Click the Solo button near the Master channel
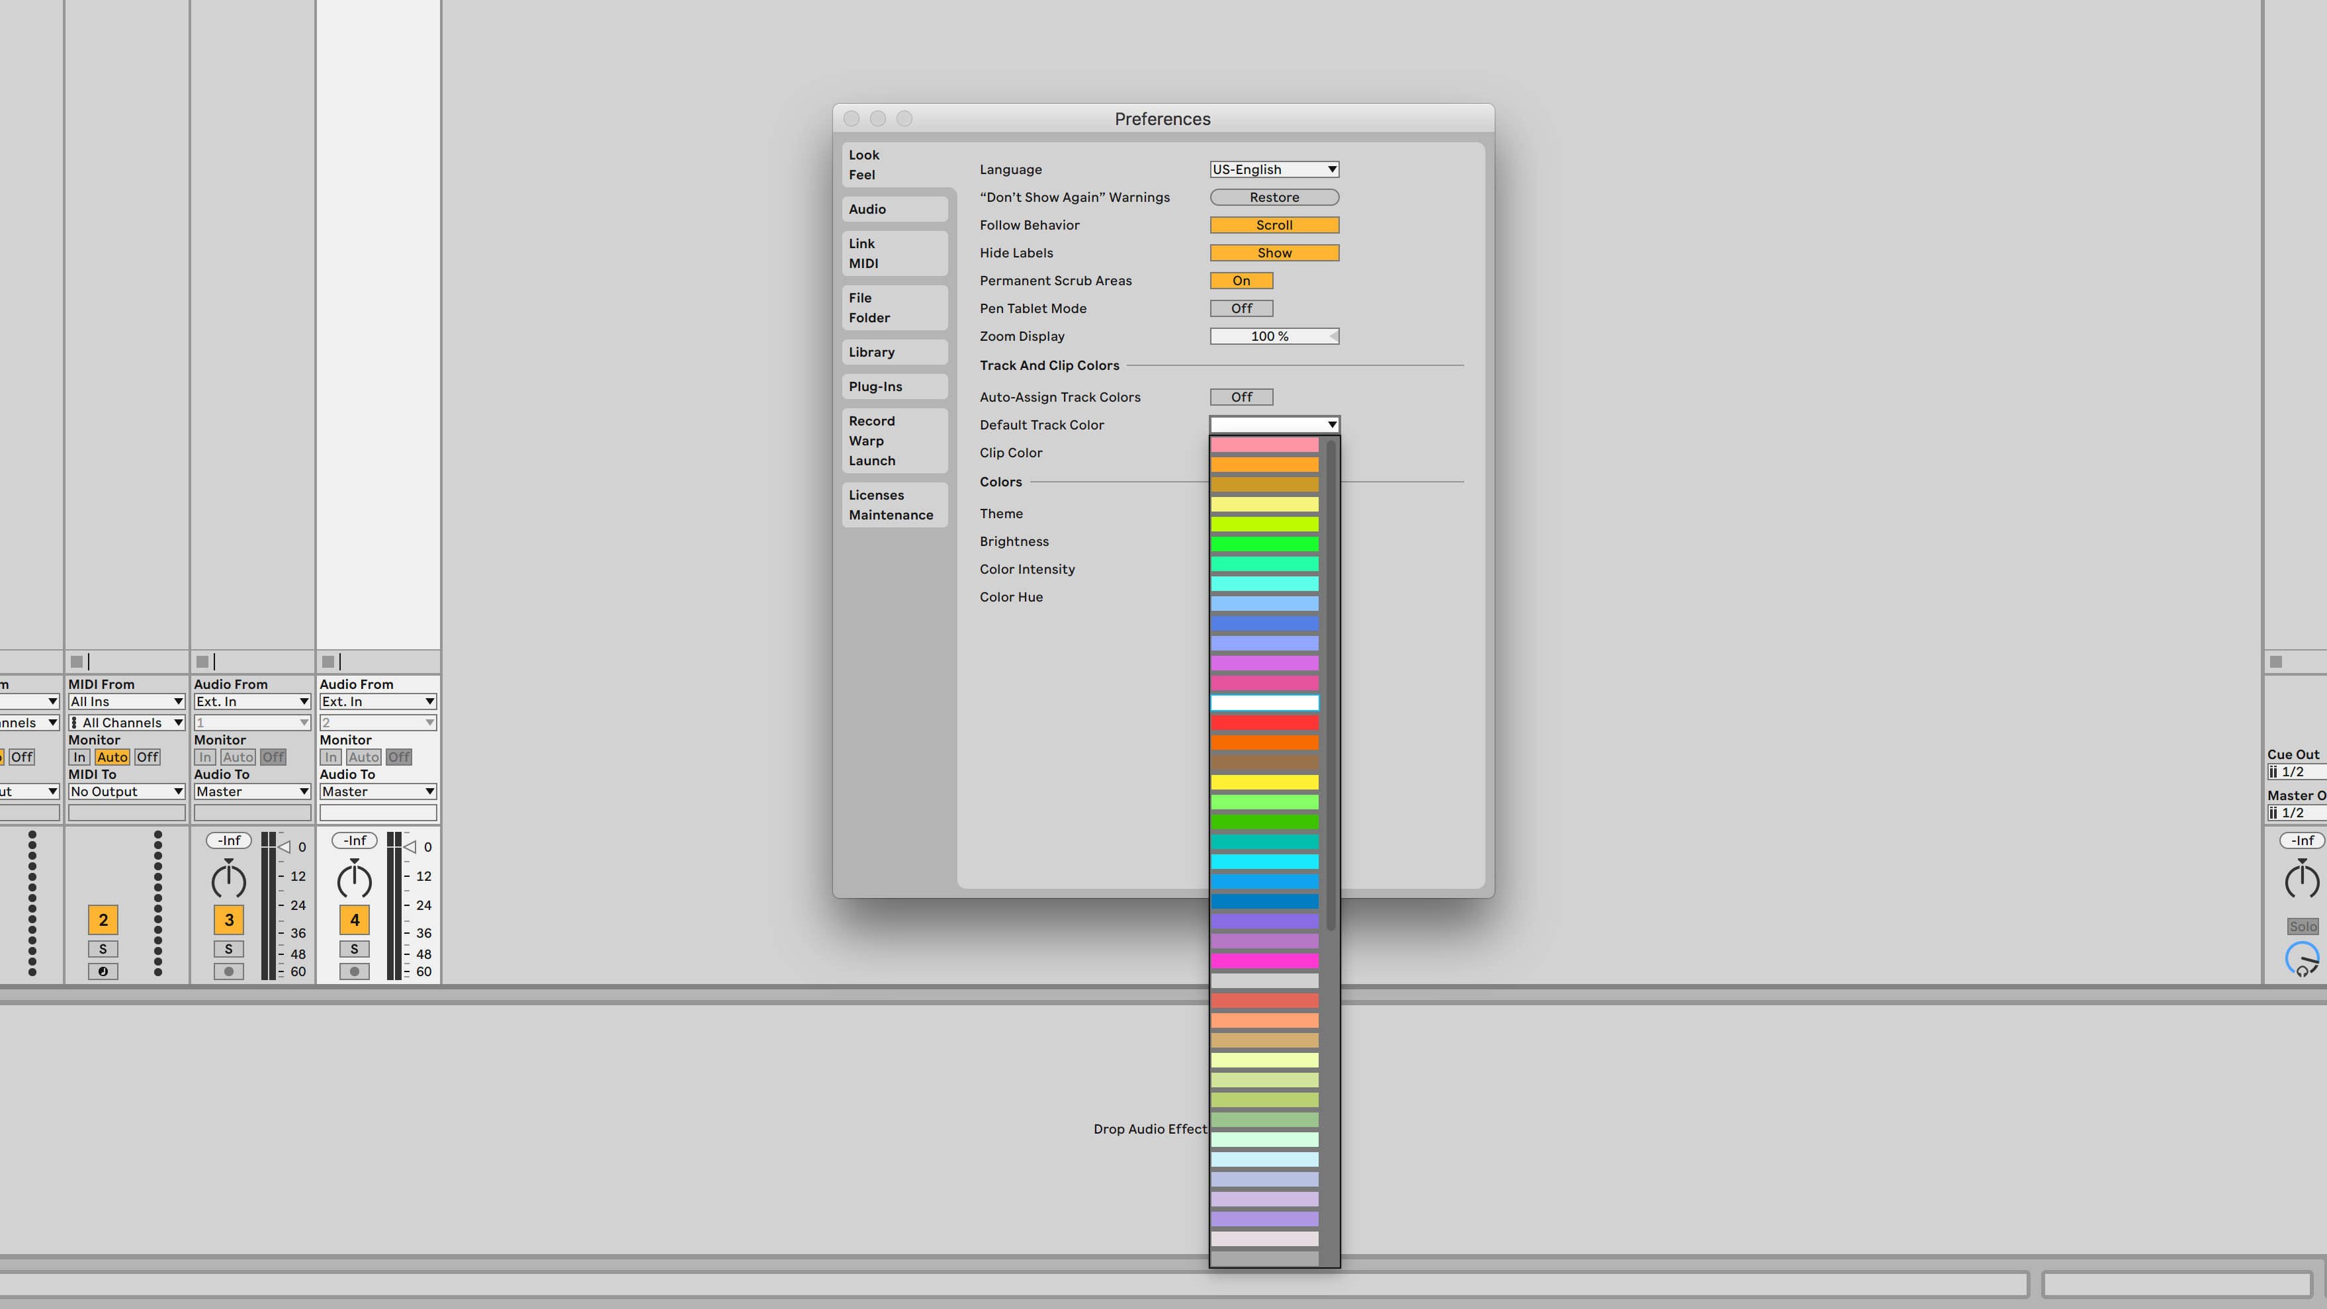Screen dimensions: 2327x1309 (2302, 926)
